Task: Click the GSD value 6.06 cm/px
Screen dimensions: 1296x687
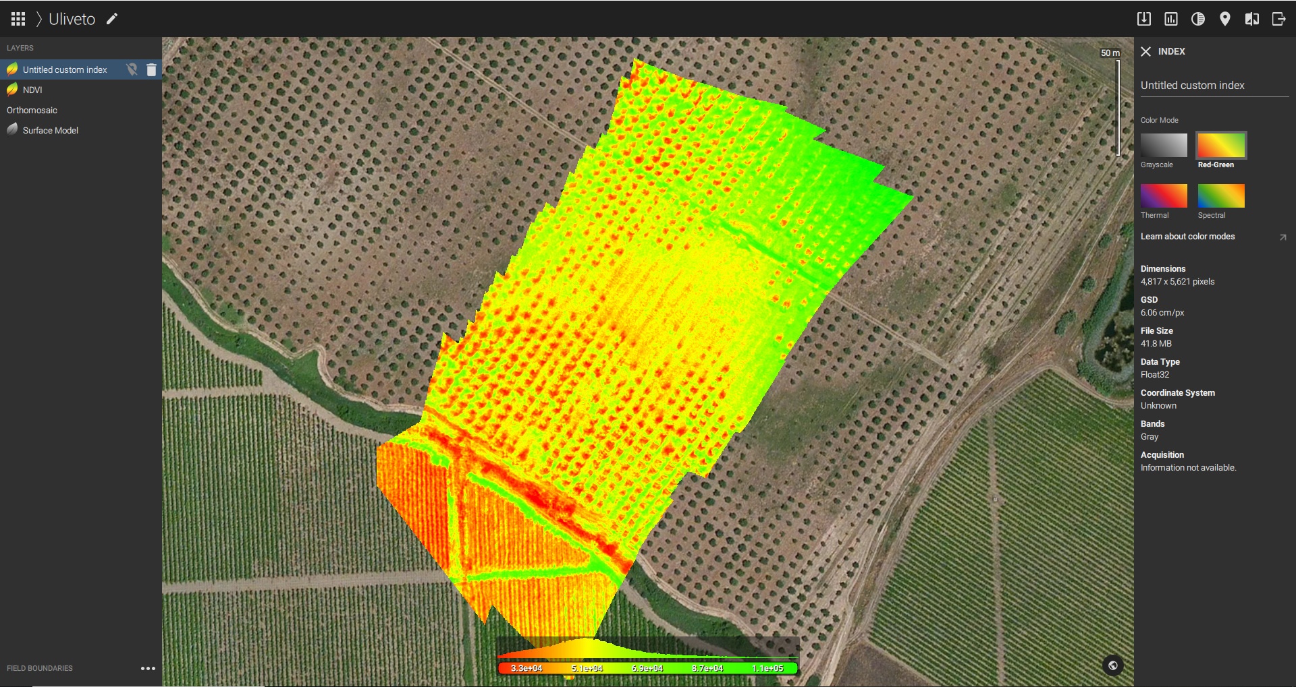Action: click(1162, 313)
